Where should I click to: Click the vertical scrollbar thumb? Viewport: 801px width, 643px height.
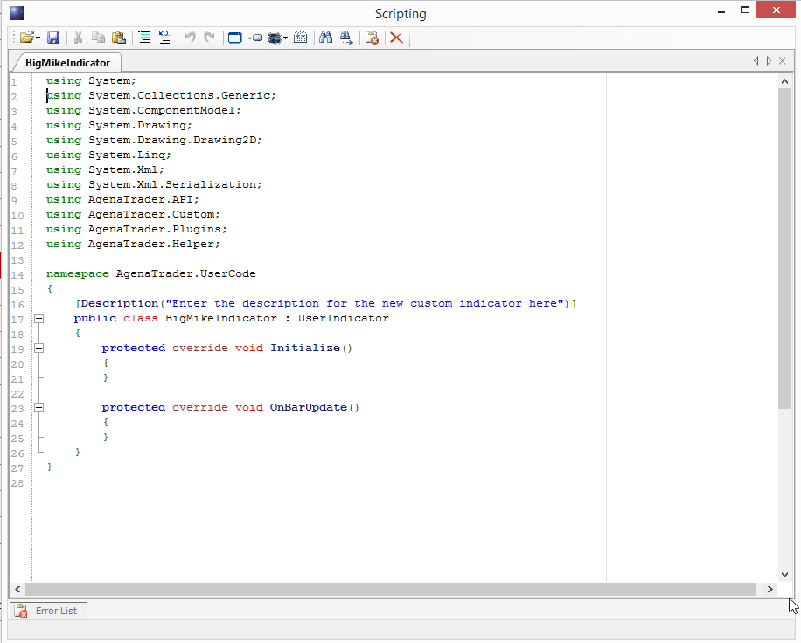(x=784, y=248)
